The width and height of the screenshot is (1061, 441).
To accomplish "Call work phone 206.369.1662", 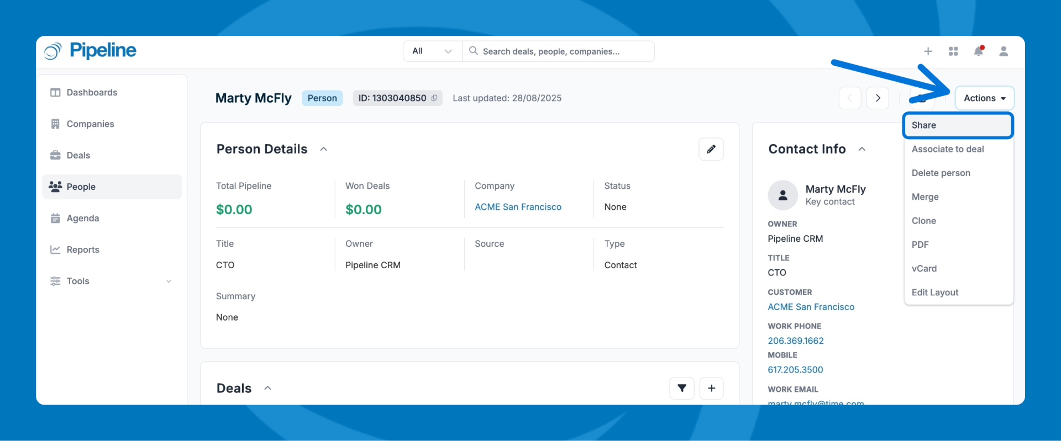I will (796, 341).
